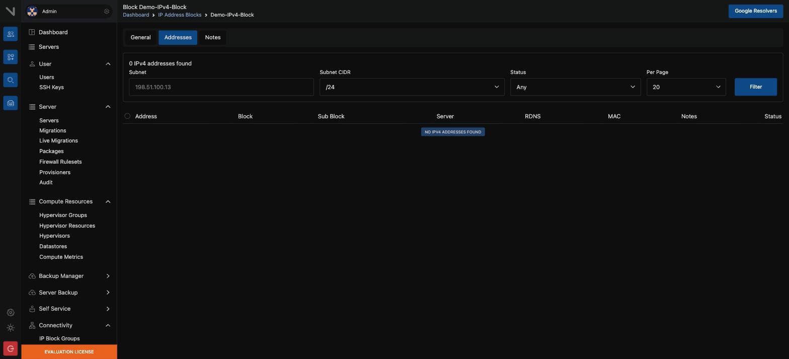
Task: Open the search icon in left rail
Action: [11, 80]
